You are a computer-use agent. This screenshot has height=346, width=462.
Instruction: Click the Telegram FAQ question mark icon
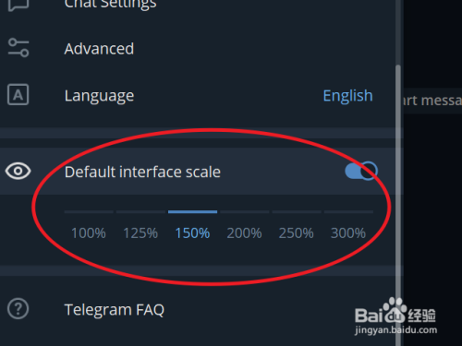[x=18, y=308]
